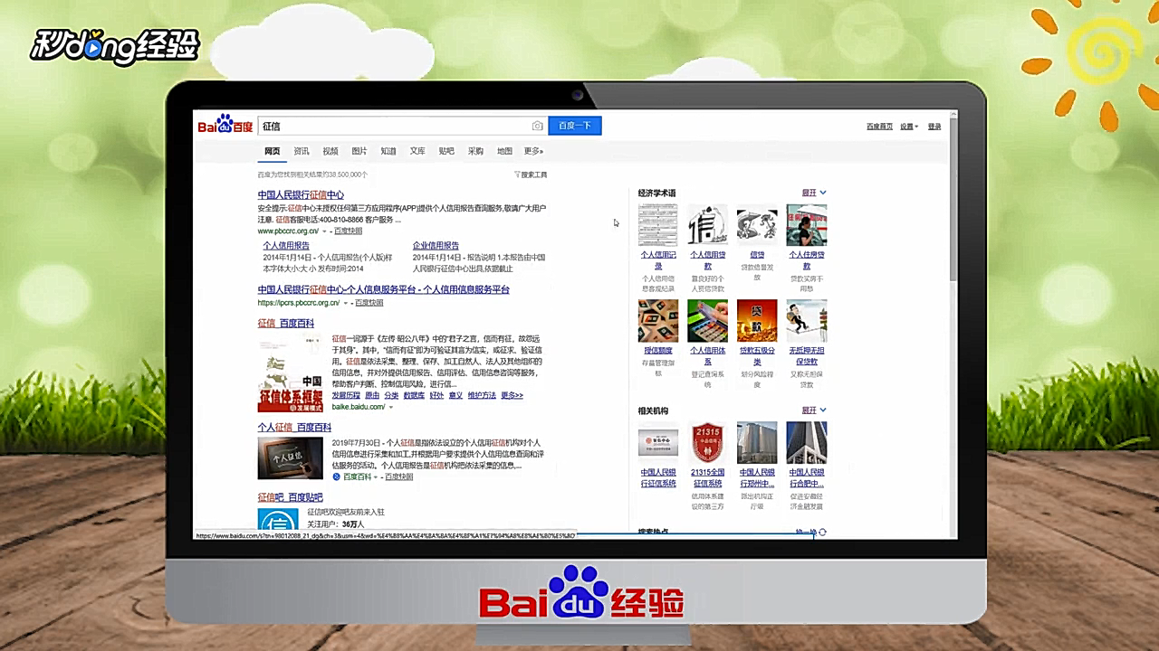This screenshot has width=1159, height=651.
Task: Open the 无抵押无担保贷款 link
Action: click(x=806, y=356)
